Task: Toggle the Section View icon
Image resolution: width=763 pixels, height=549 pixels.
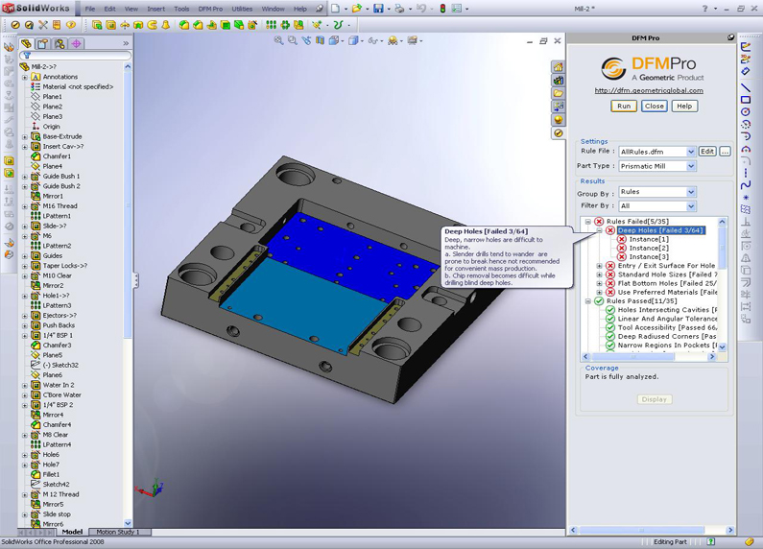Action: [321, 41]
